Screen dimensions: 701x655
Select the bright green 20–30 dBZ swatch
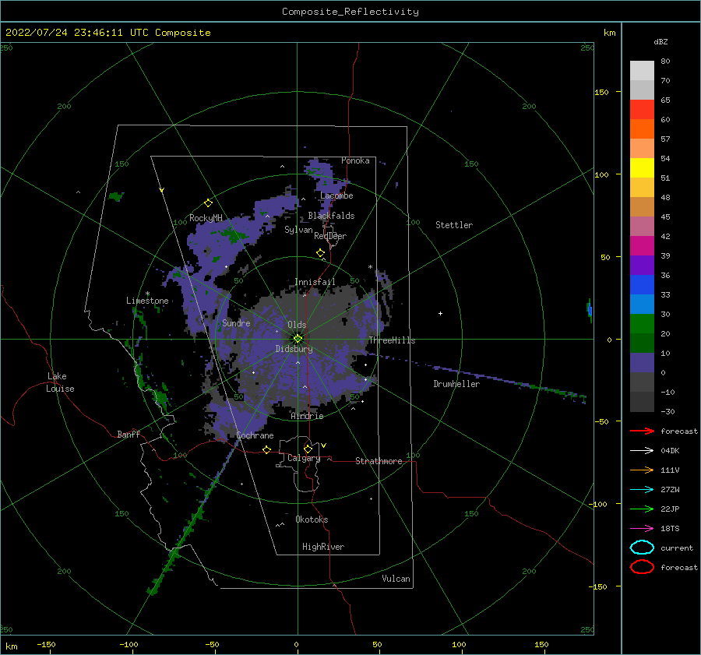point(642,323)
